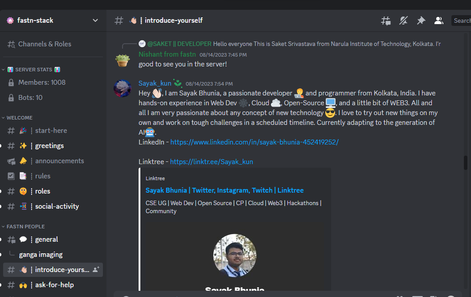
Task: Click the computer emoji after "Open-Source"
Action: coord(331,103)
